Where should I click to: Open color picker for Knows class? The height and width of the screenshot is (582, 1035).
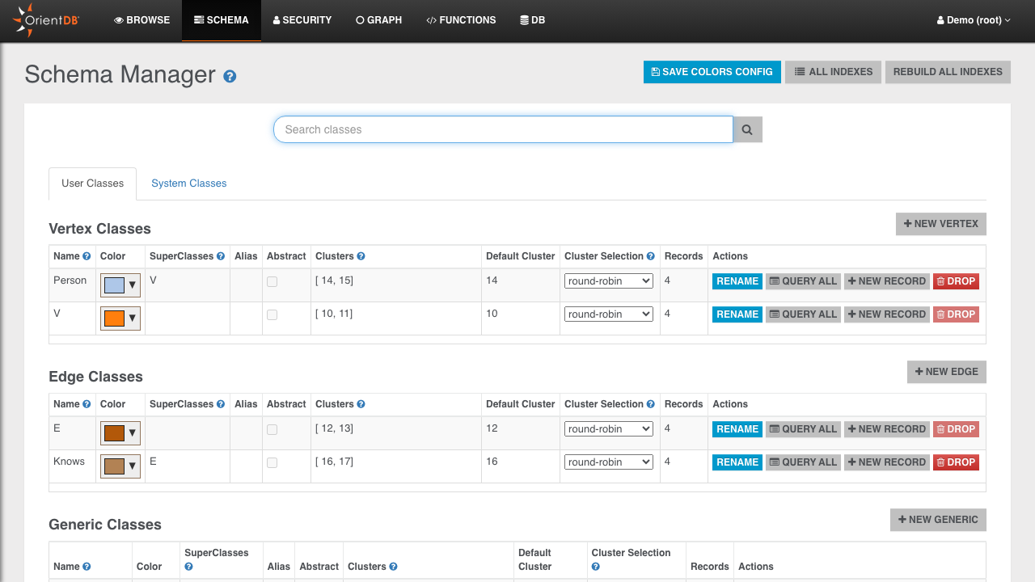pos(120,466)
